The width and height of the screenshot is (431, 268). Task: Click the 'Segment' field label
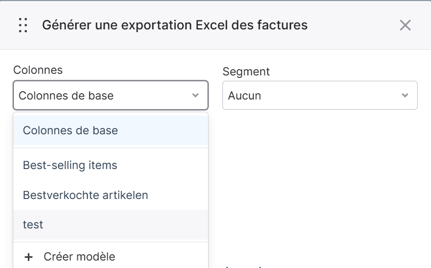(x=246, y=72)
